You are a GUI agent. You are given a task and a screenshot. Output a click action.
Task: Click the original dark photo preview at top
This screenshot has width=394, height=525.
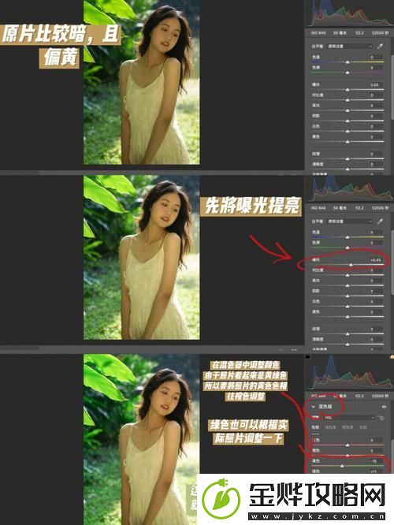click(x=142, y=82)
